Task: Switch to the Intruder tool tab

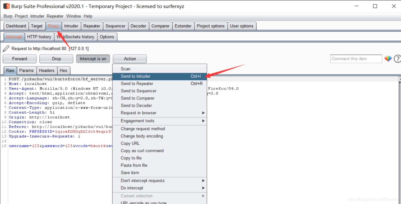Action: 71,26
